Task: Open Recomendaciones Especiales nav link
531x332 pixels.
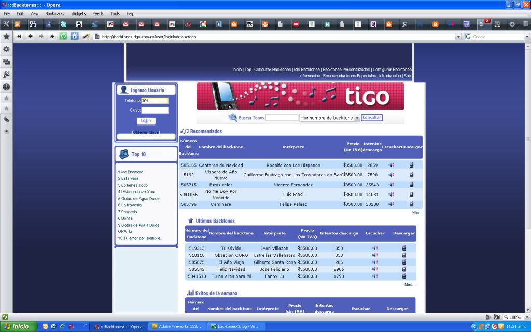Action: 350,76
